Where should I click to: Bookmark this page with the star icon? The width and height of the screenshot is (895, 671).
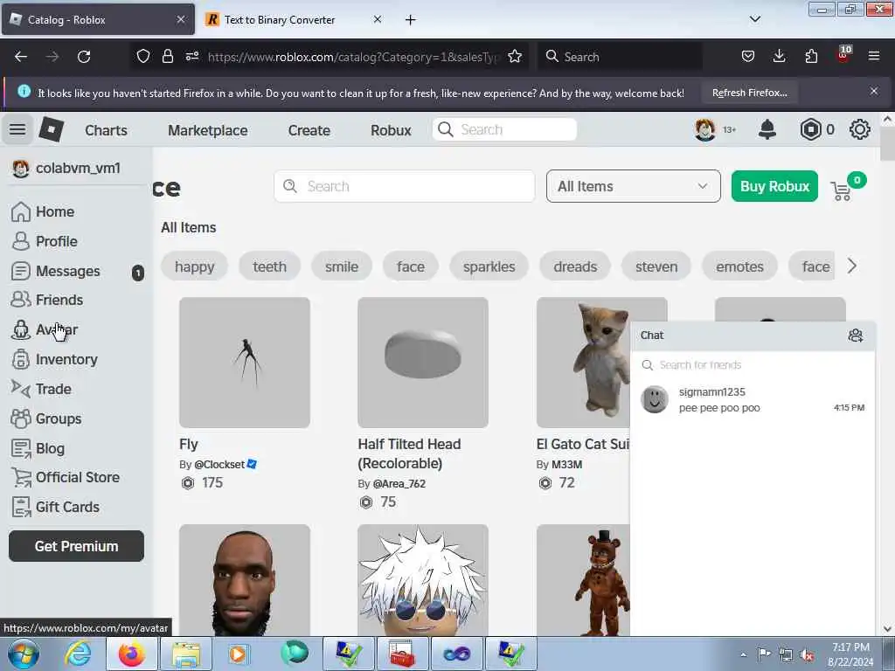pyautogui.click(x=515, y=57)
